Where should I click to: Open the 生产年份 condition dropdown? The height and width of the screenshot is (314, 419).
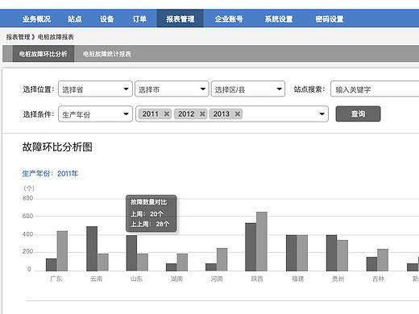coord(95,114)
